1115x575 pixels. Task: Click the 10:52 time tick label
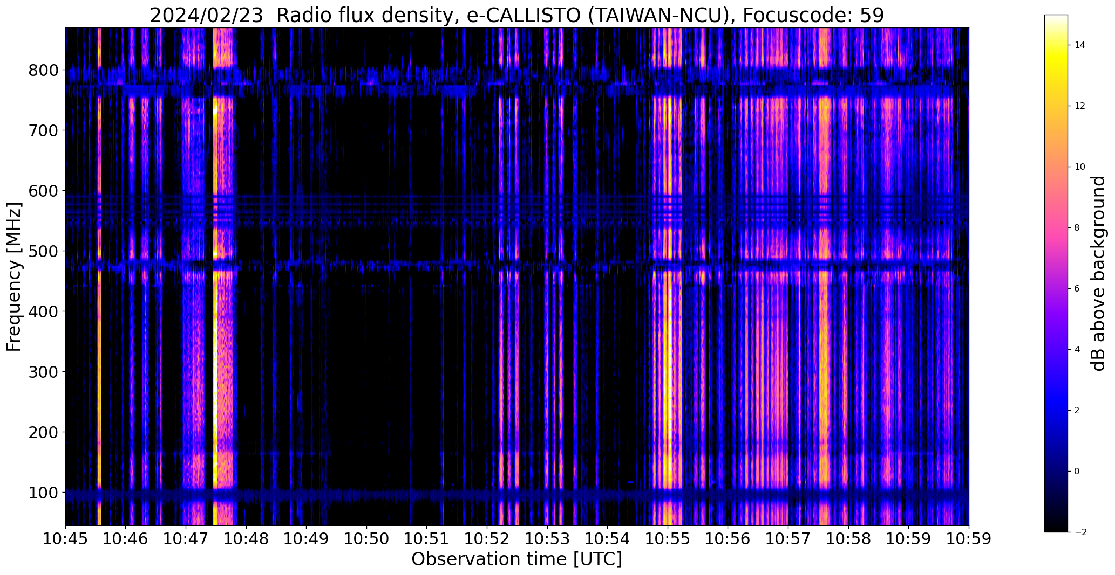tap(487, 539)
